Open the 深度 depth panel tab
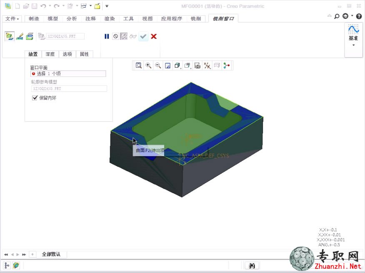This screenshot has height=273, width=365. (50, 54)
